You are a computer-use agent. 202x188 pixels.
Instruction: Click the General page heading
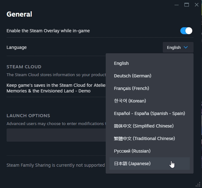(x=19, y=14)
